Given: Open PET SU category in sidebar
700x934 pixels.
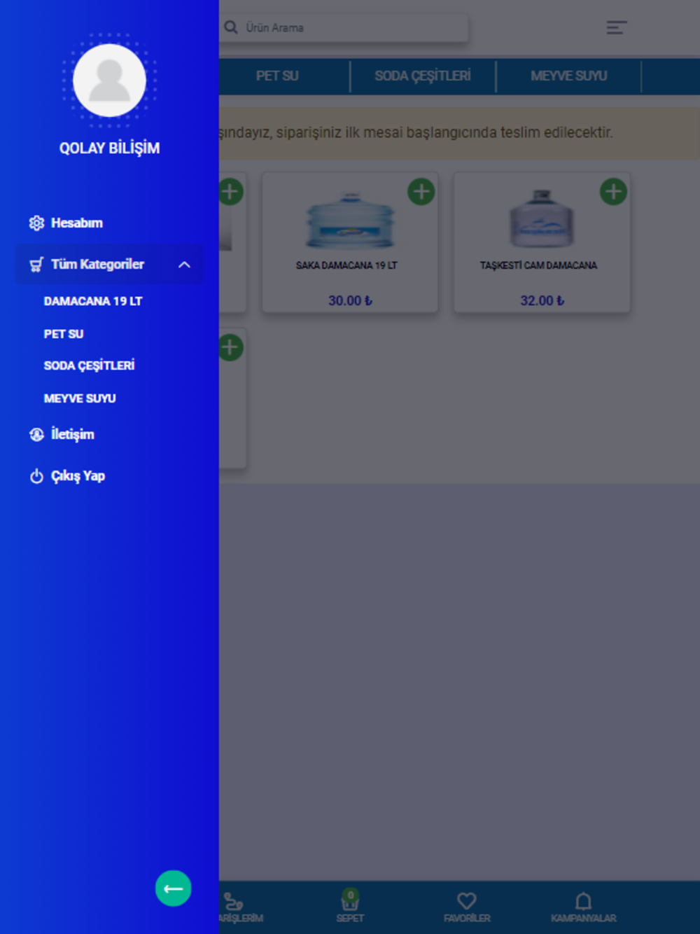Looking at the screenshot, I should click(64, 334).
